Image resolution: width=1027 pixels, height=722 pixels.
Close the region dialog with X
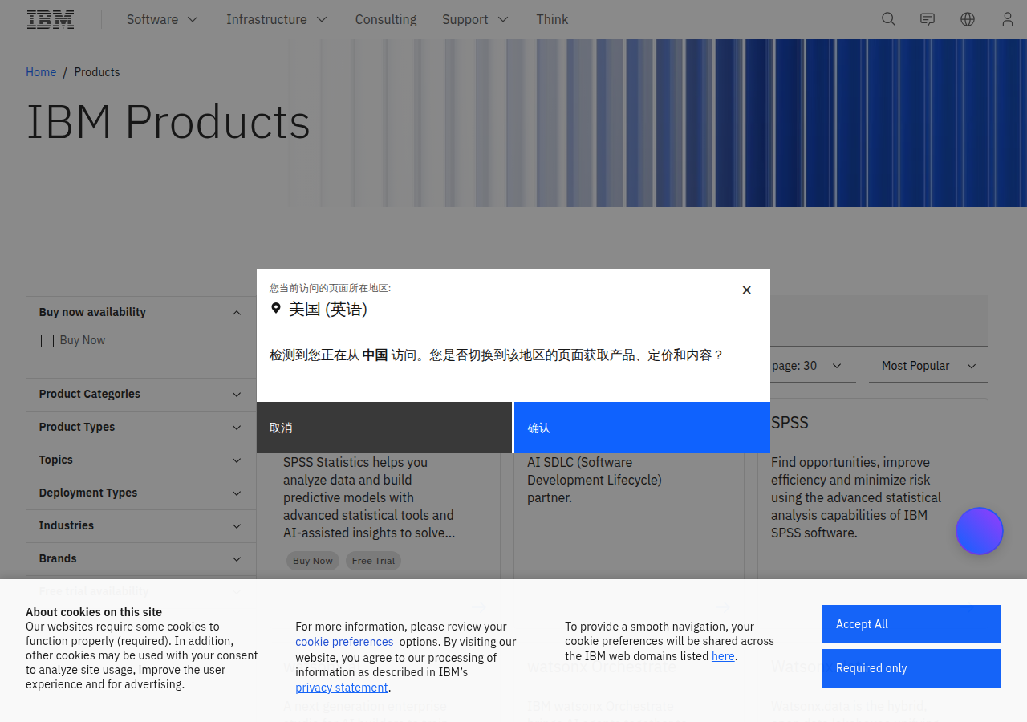(x=747, y=290)
